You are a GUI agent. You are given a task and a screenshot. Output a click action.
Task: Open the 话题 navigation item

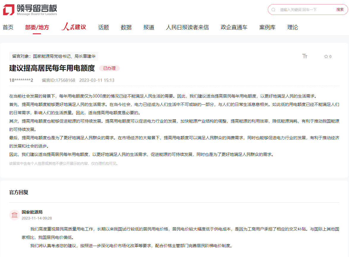point(103,27)
